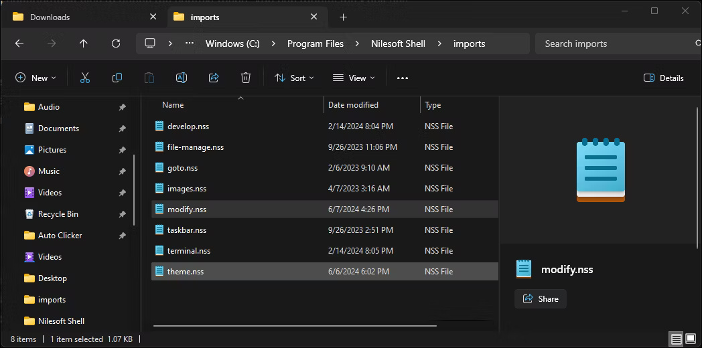Switch to large thumbnails view icon
Image resolution: width=702 pixels, height=348 pixels.
pyautogui.click(x=690, y=339)
